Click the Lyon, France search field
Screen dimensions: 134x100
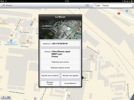point(113,6)
